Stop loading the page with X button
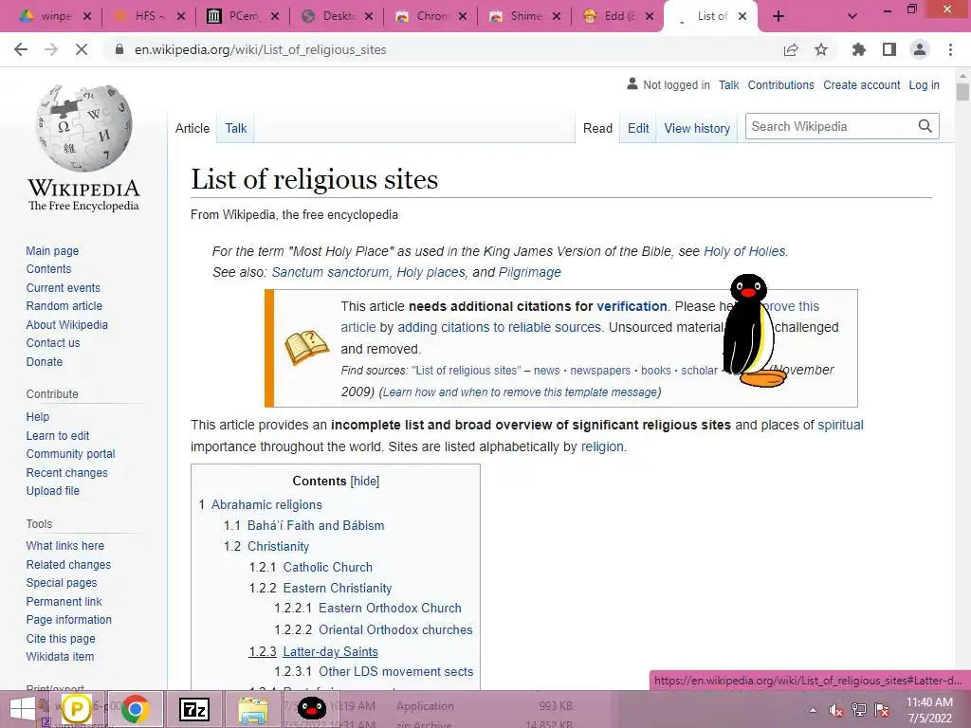971x728 pixels. 82,49
